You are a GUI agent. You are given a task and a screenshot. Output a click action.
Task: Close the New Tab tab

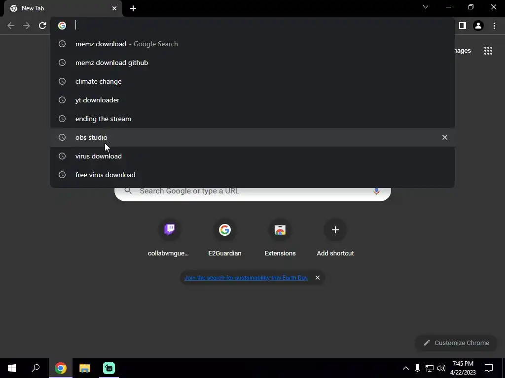click(114, 8)
